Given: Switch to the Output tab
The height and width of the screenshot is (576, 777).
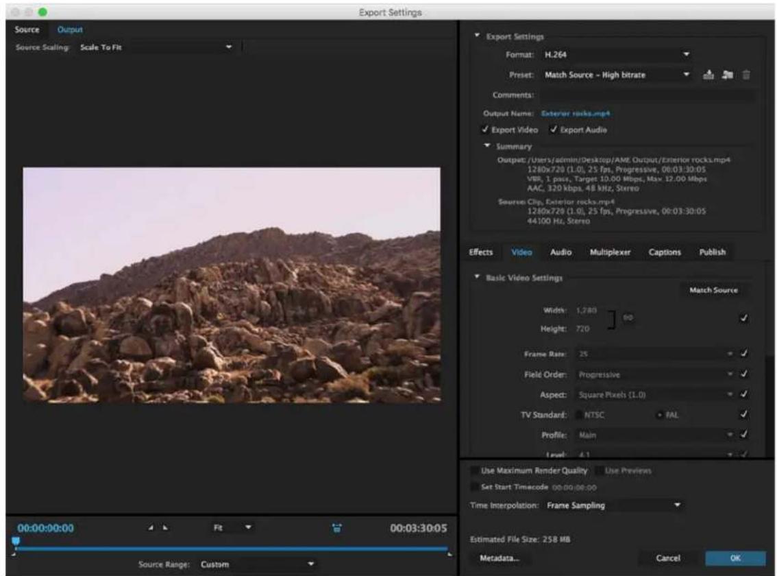Looking at the screenshot, I should (70, 29).
